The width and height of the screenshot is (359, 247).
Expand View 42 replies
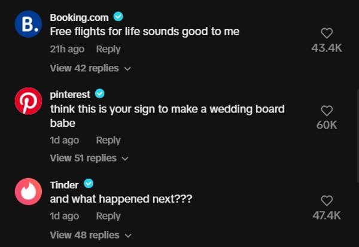(x=90, y=68)
